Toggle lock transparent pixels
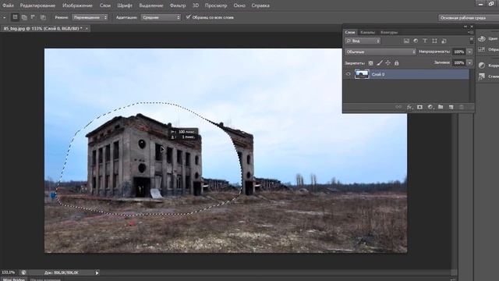The height and width of the screenshot is (281, 499). (x=371, y=63)
